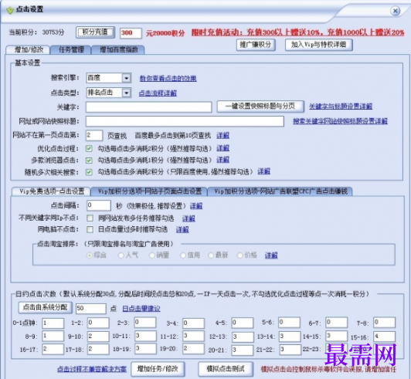Open 详解 link in the 多款浏览器点击 row
Screen dimensions: 411x379
tap(222, 160)
